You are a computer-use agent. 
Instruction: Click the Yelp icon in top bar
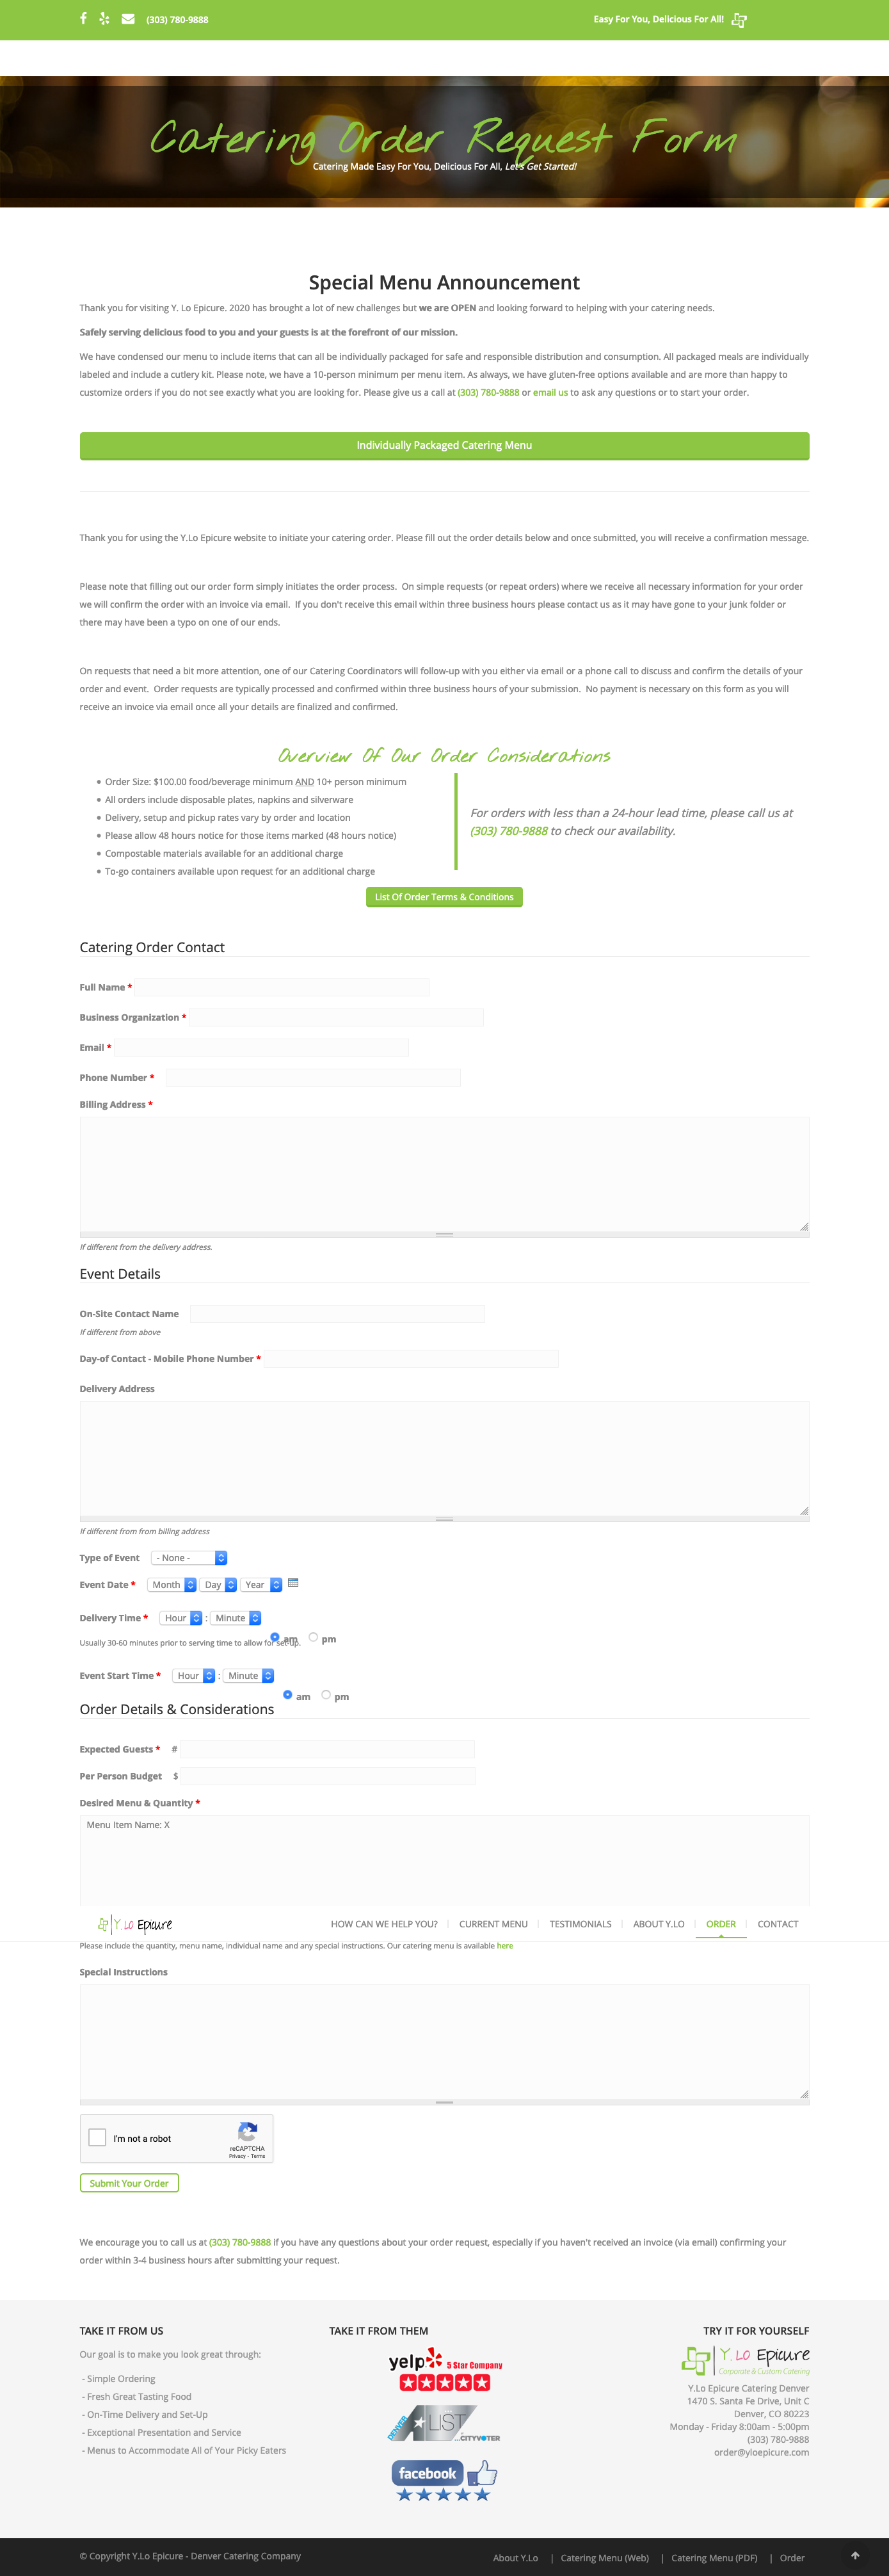[104, 19]
